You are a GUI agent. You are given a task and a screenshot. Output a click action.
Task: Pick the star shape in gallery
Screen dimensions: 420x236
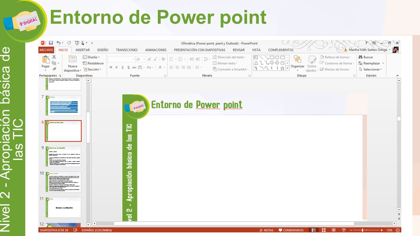point(283,68)
